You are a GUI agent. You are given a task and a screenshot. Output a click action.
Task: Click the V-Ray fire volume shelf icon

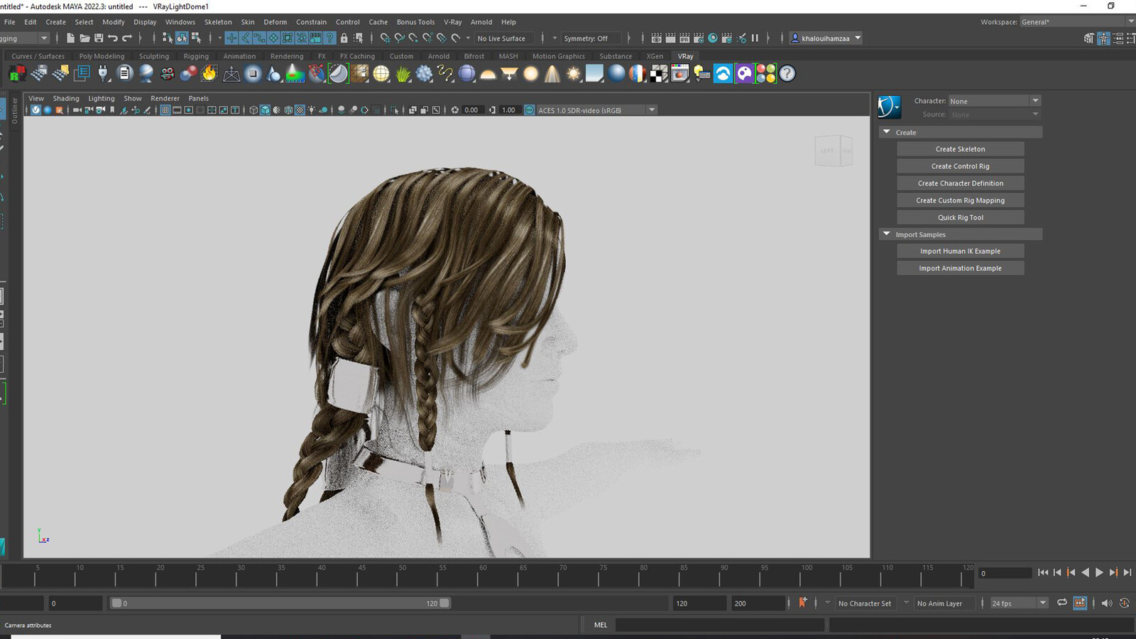pos(209,73)
